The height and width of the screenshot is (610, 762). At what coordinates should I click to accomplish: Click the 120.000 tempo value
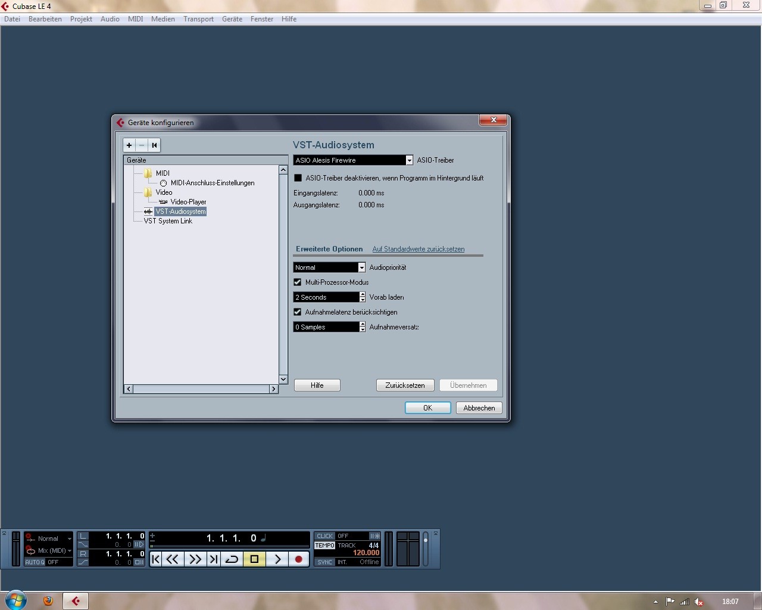[x=366, y=553]
